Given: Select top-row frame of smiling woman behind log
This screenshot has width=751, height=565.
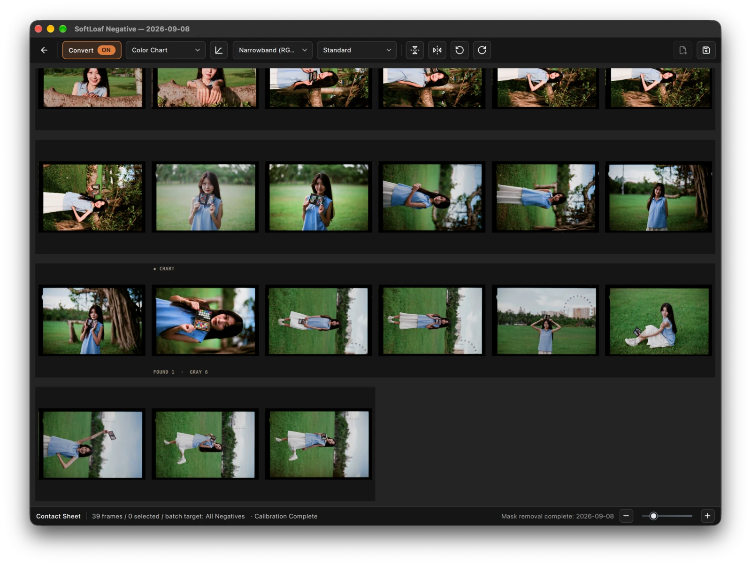Looking at the screenshot, I should [x=92, y=88].
